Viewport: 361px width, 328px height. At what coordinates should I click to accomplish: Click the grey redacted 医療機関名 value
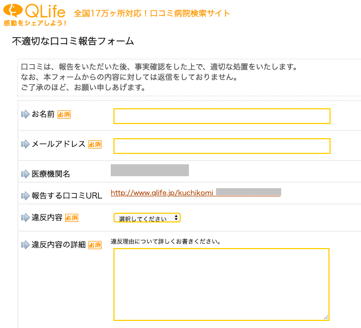[150, 170]
